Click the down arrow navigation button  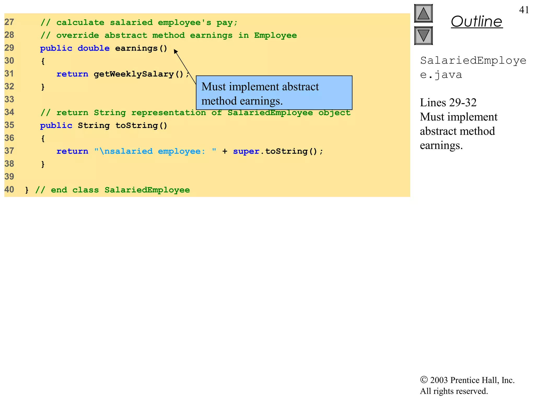click(423, 36)
